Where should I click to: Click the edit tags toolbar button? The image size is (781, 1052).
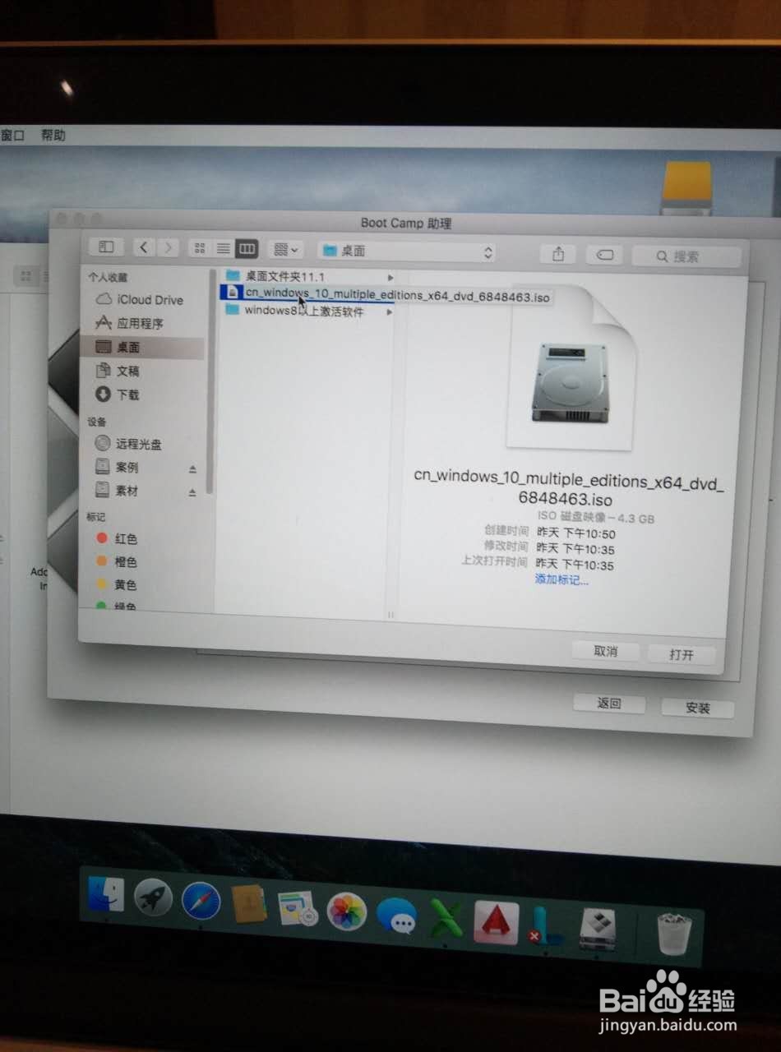point(604,255)
